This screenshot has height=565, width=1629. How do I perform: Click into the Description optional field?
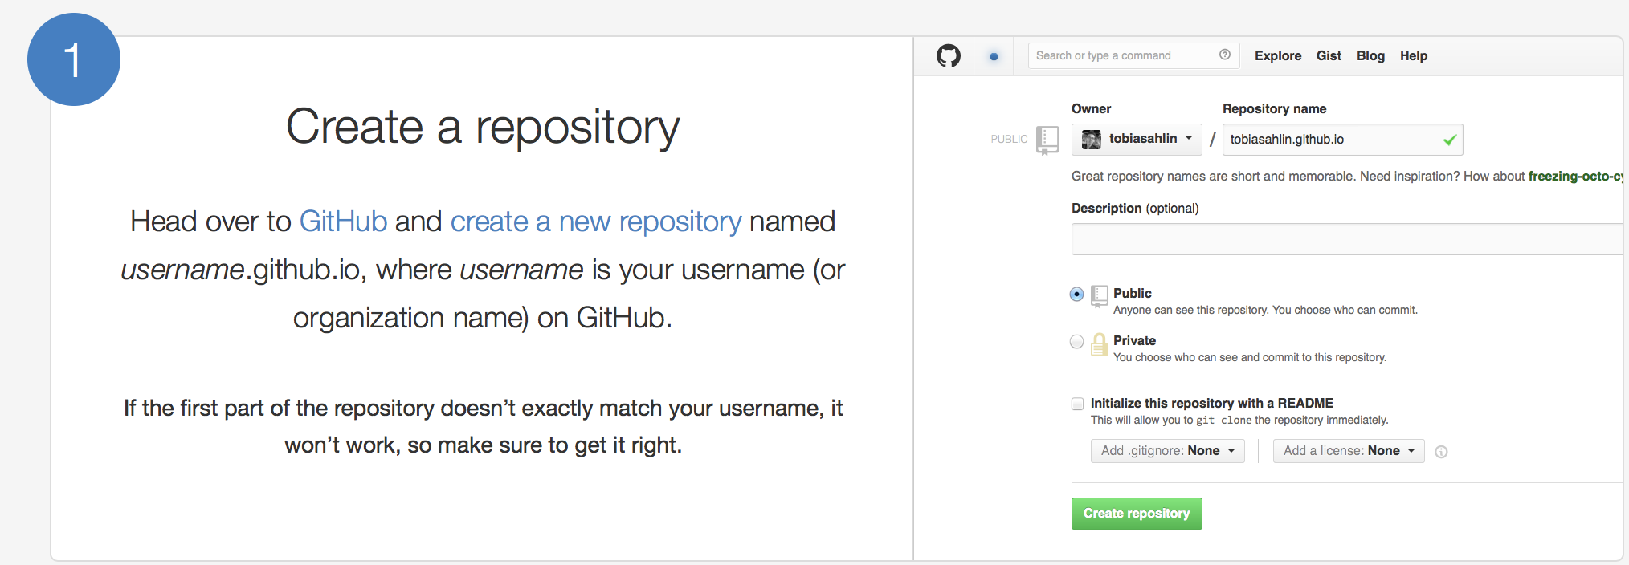(x=1347, y=239)
